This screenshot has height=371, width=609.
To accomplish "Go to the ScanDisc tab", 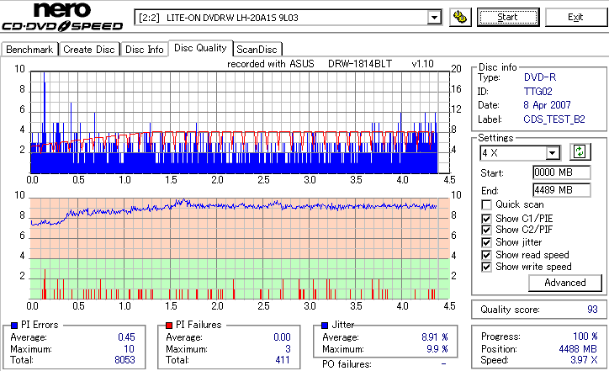I will (257, 50).
